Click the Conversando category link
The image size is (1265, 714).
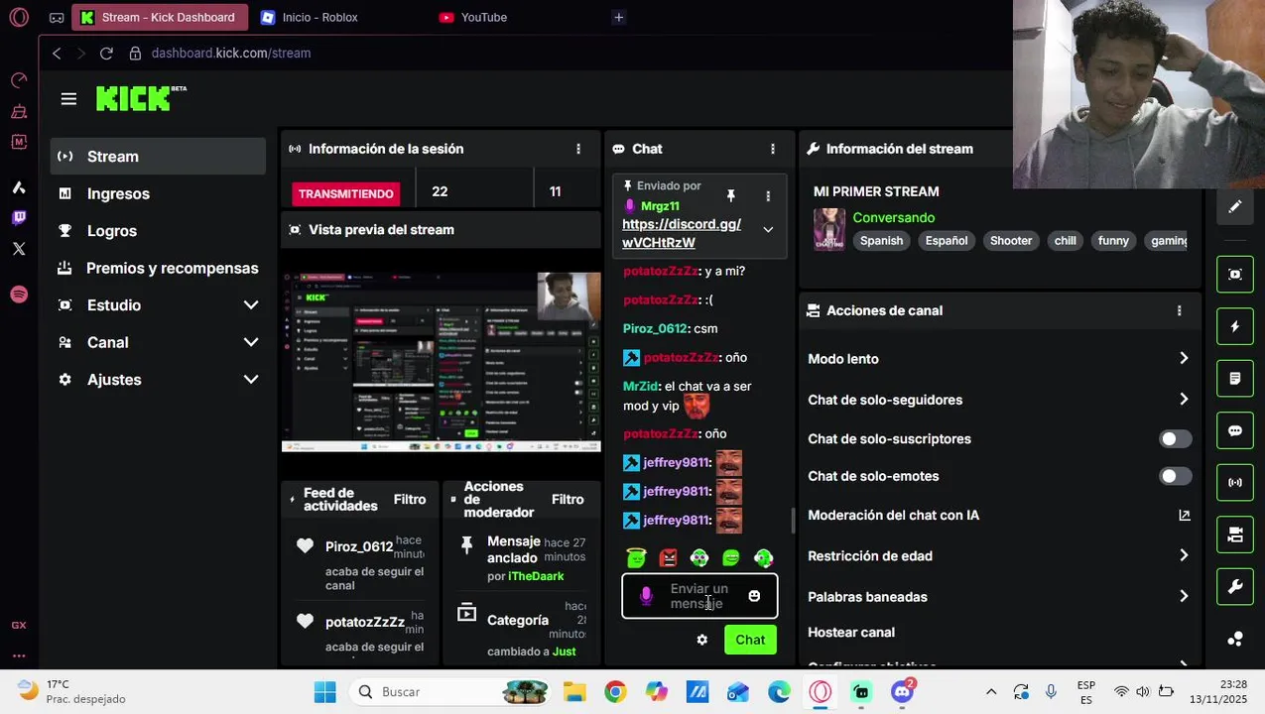pos(894,217)
